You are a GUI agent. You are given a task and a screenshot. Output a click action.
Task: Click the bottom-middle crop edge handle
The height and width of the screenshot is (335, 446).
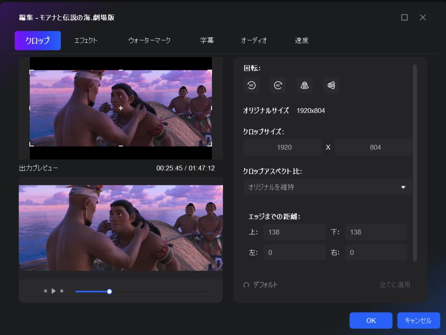(121, 146)
